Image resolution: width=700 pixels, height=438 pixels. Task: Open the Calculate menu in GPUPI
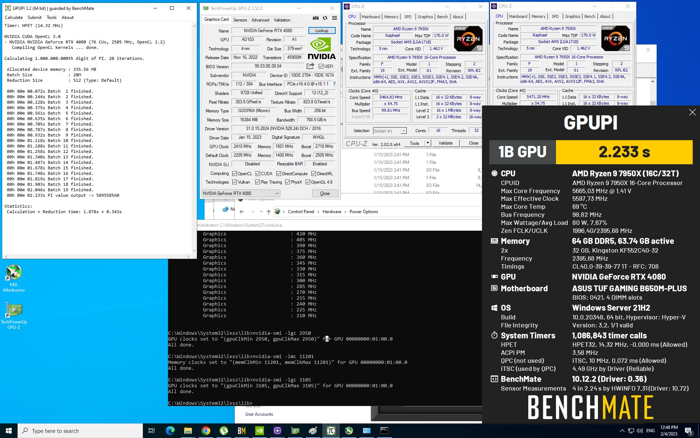[x=13, y=18]
